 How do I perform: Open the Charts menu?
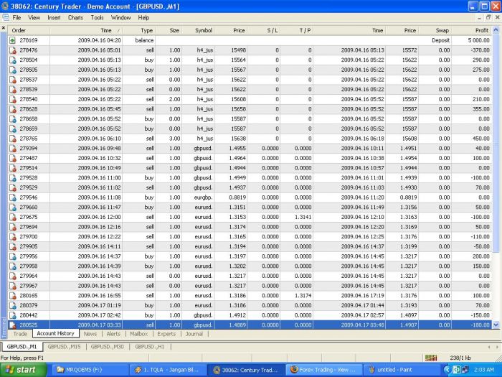point(75,17)
